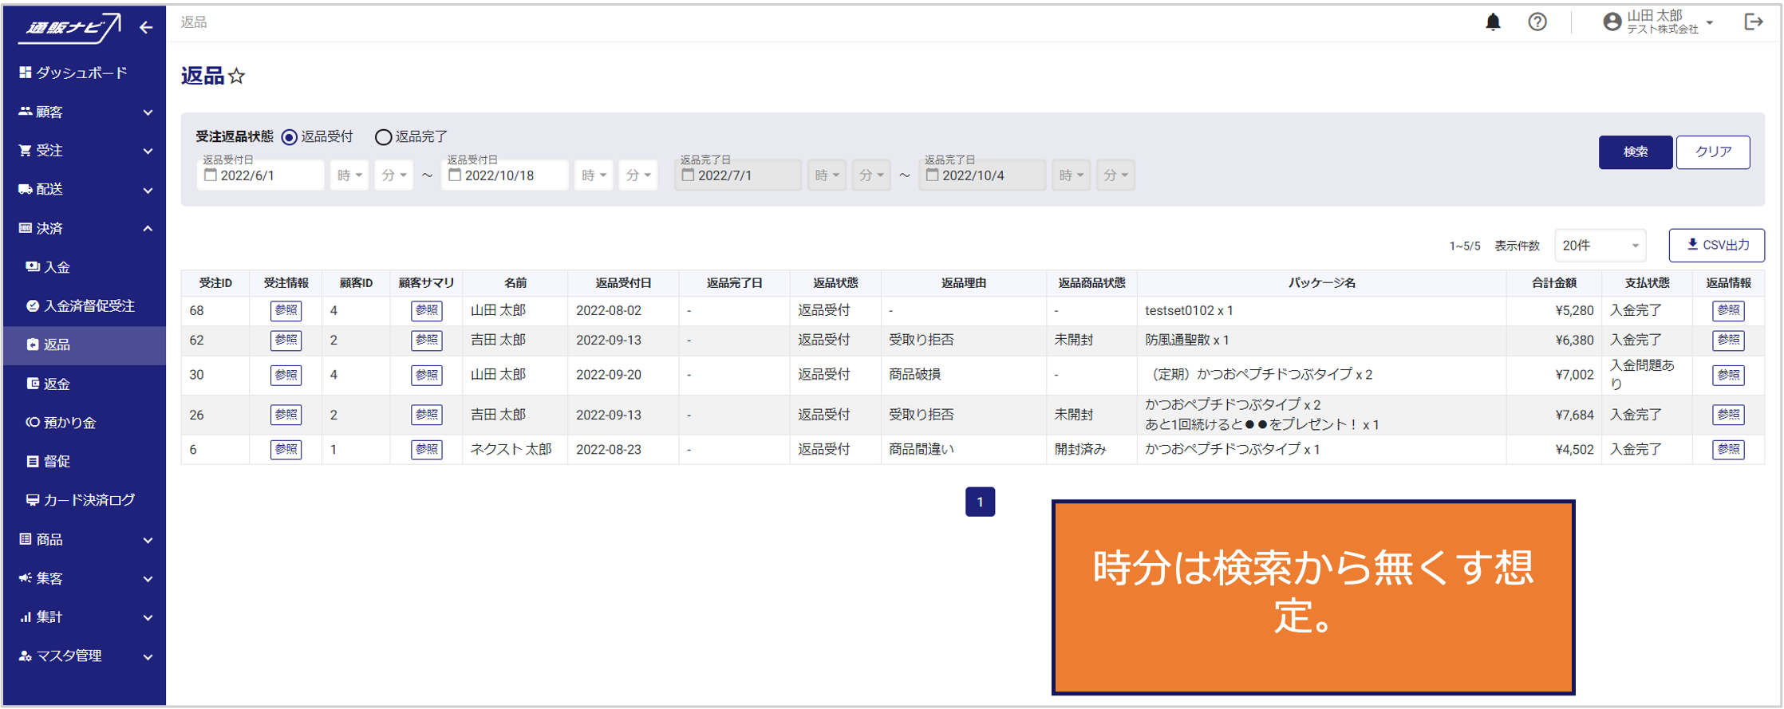Open the help question mark icon
1784x709 pixels.
coord(1537,22)
